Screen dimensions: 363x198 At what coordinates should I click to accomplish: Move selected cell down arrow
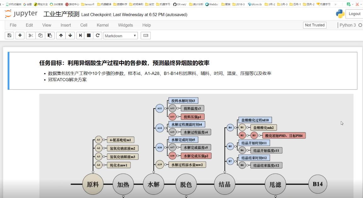tap(70, 35)
